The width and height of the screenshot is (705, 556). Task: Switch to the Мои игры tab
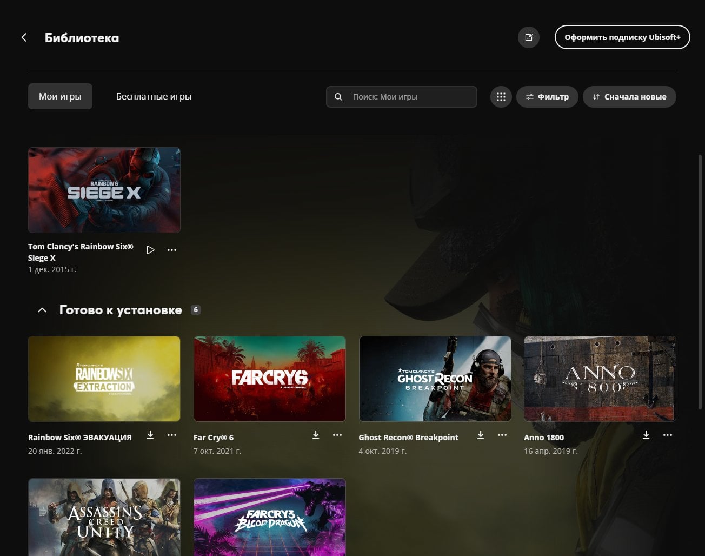60,96
